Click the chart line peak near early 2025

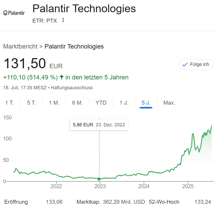(193, 134)
